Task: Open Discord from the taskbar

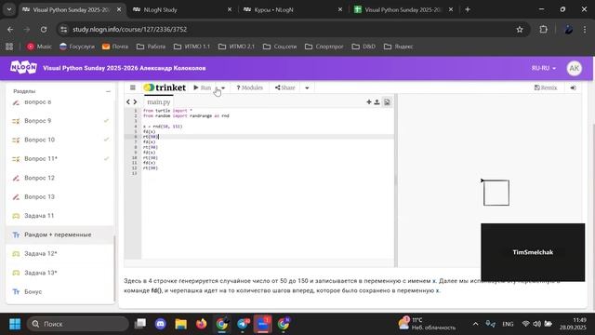Action: [x=161, y=324]
